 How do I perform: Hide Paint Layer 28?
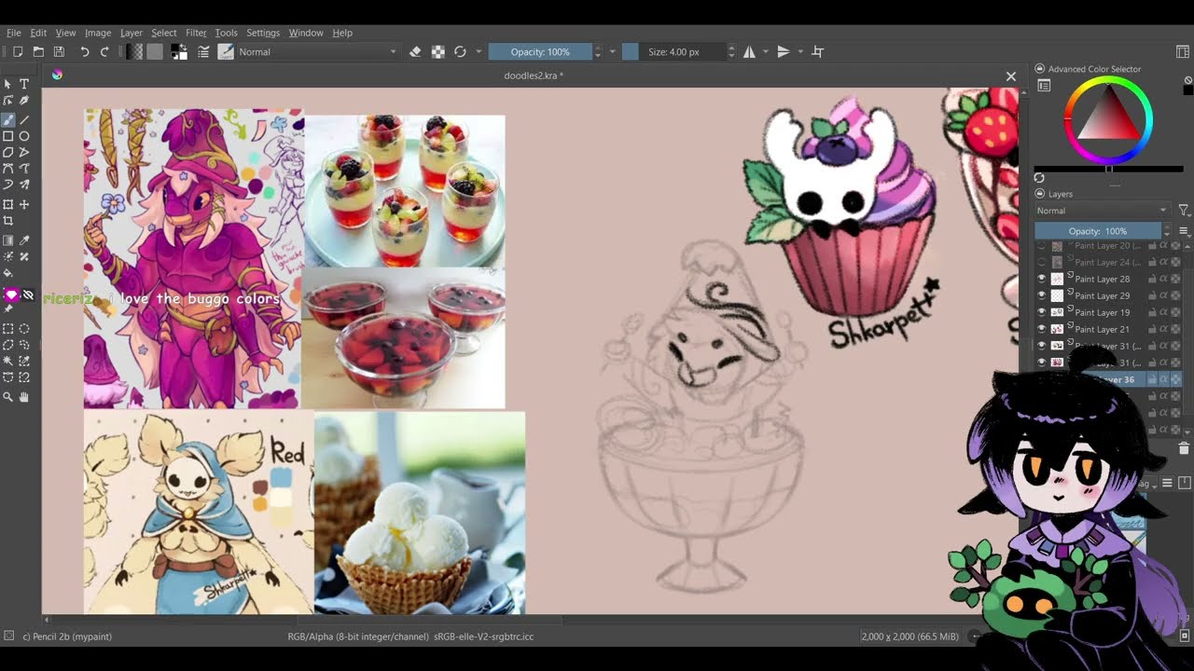[x=1041, y=279]
